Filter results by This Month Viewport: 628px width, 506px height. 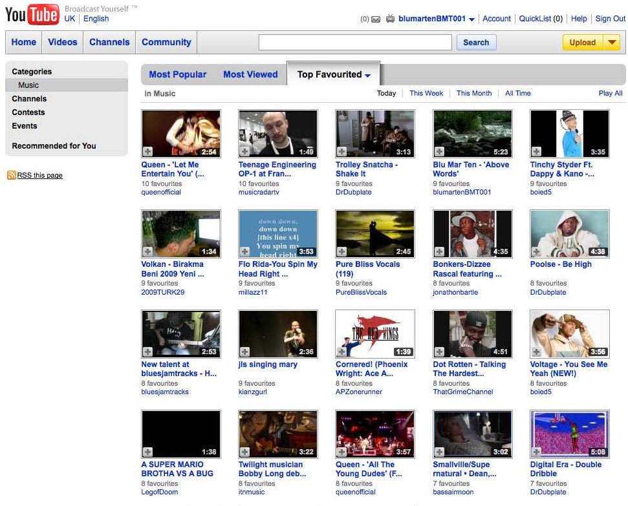[474, 93]
